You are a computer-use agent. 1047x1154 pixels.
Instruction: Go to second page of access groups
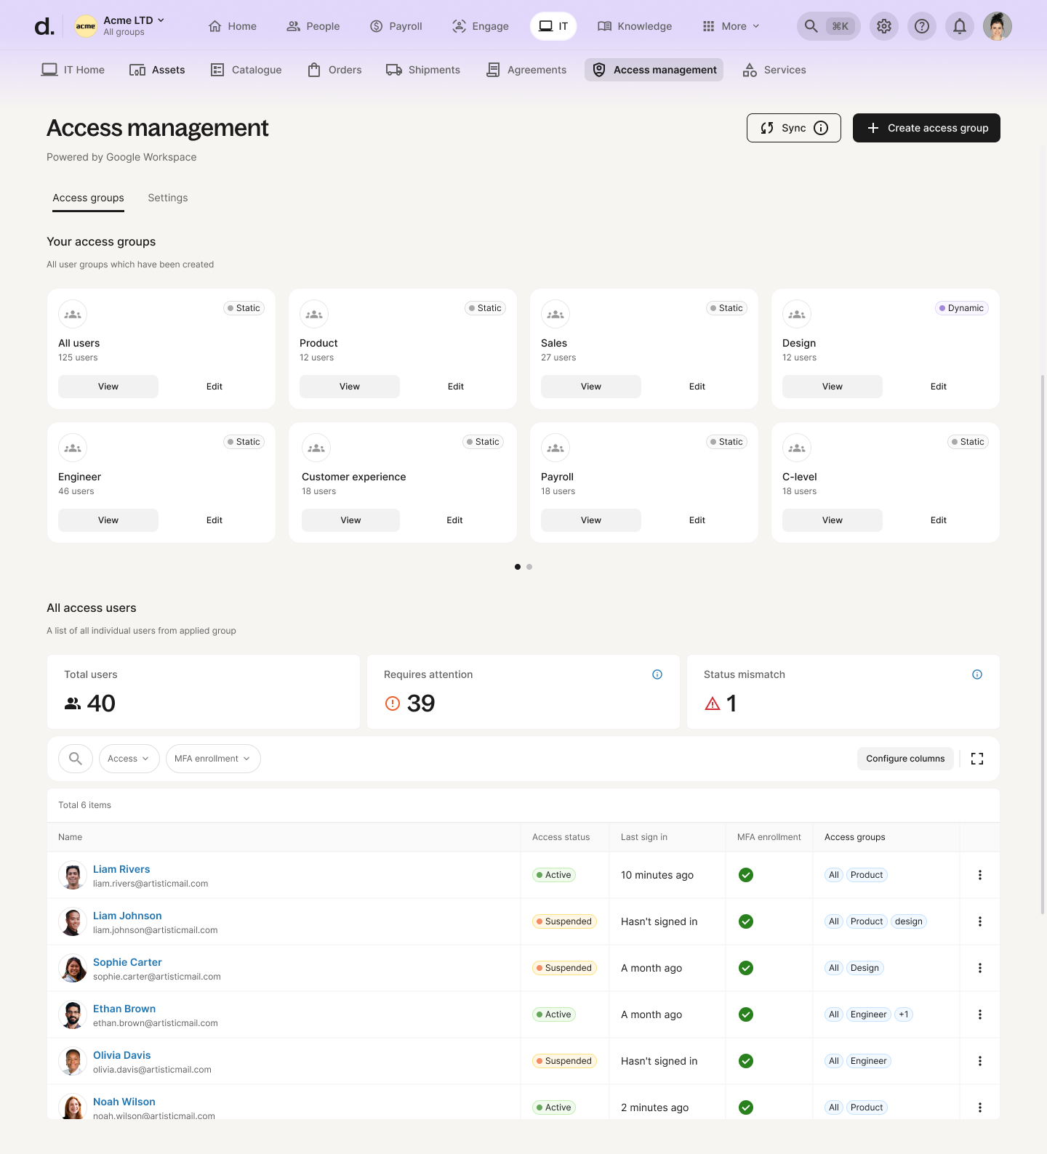[x=529, y=567]
